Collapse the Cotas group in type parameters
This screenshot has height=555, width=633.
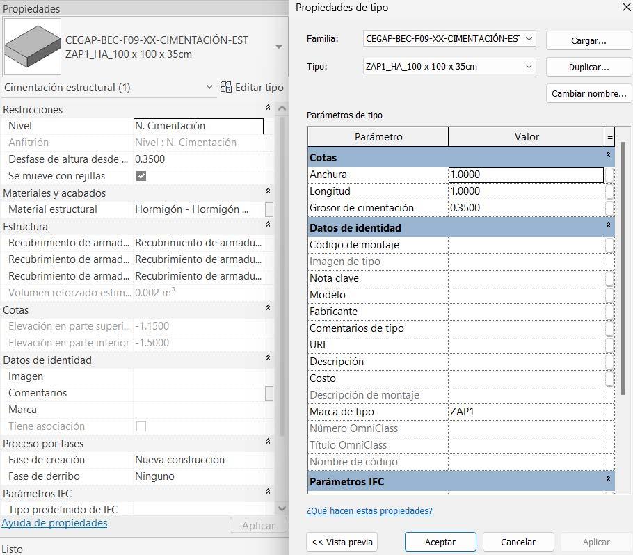click(x=608, y=155)
